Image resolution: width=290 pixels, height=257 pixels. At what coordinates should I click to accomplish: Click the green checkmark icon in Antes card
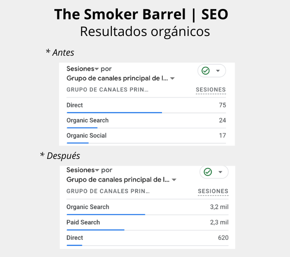tap(206, 71)
